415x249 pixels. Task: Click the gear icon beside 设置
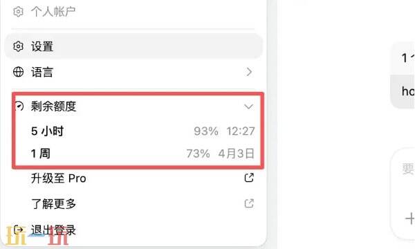pyautogui.click(x=18, y=46)
